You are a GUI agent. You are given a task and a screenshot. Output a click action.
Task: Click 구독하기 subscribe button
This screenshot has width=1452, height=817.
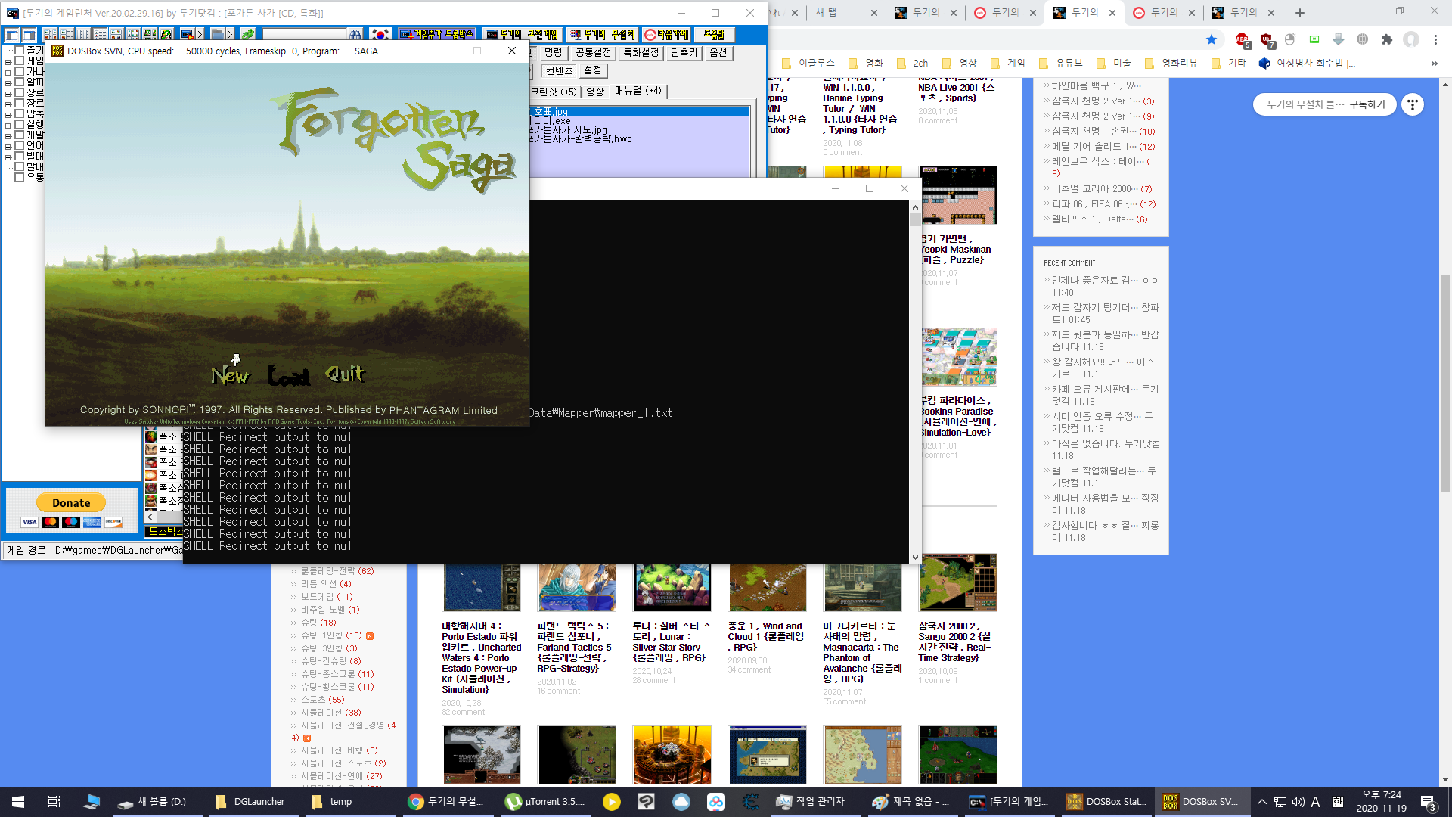coord(1367,104)
